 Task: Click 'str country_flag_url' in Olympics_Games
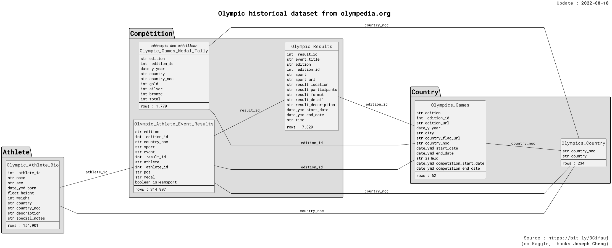(x=438, y=138)
